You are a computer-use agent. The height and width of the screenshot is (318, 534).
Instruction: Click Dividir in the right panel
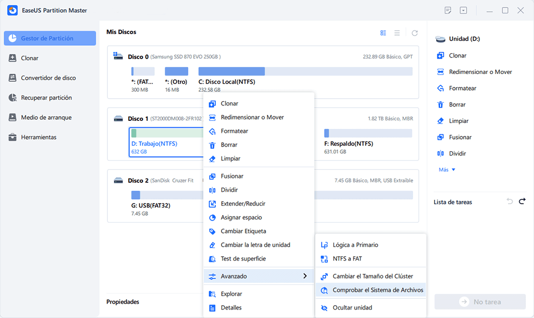[451, 153]
